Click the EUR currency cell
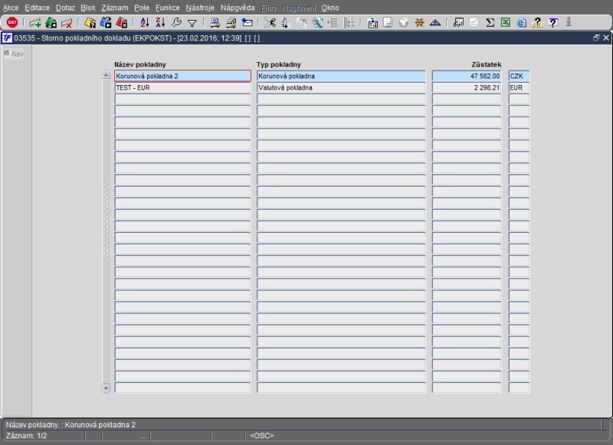 tap(519, 87)
